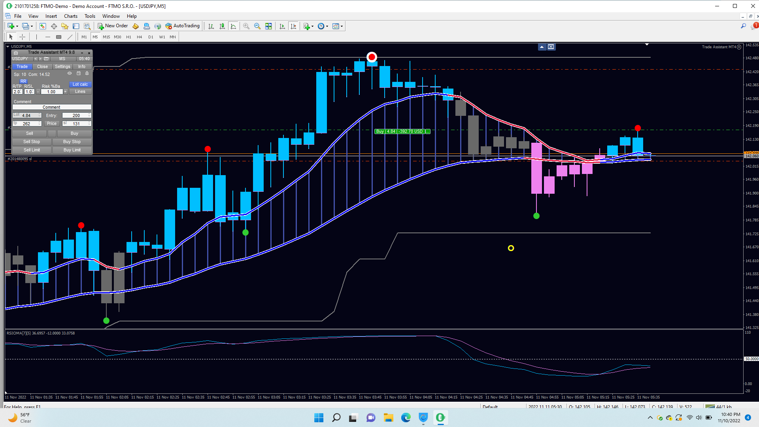Screen dimensions: 759x427
Task: Expand the Periods clock dropdown arrow
Action: coord(327,26)
